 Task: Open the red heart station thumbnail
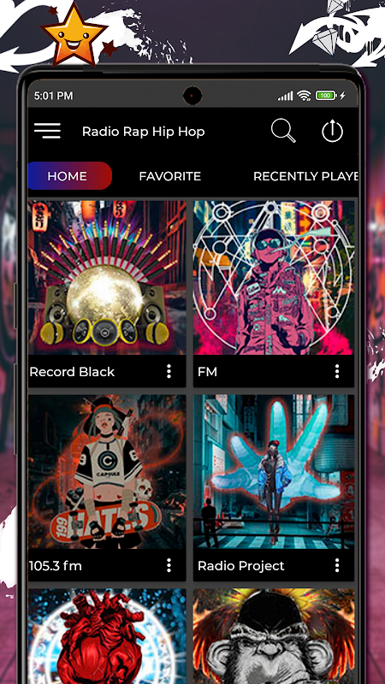click(108, 636)
